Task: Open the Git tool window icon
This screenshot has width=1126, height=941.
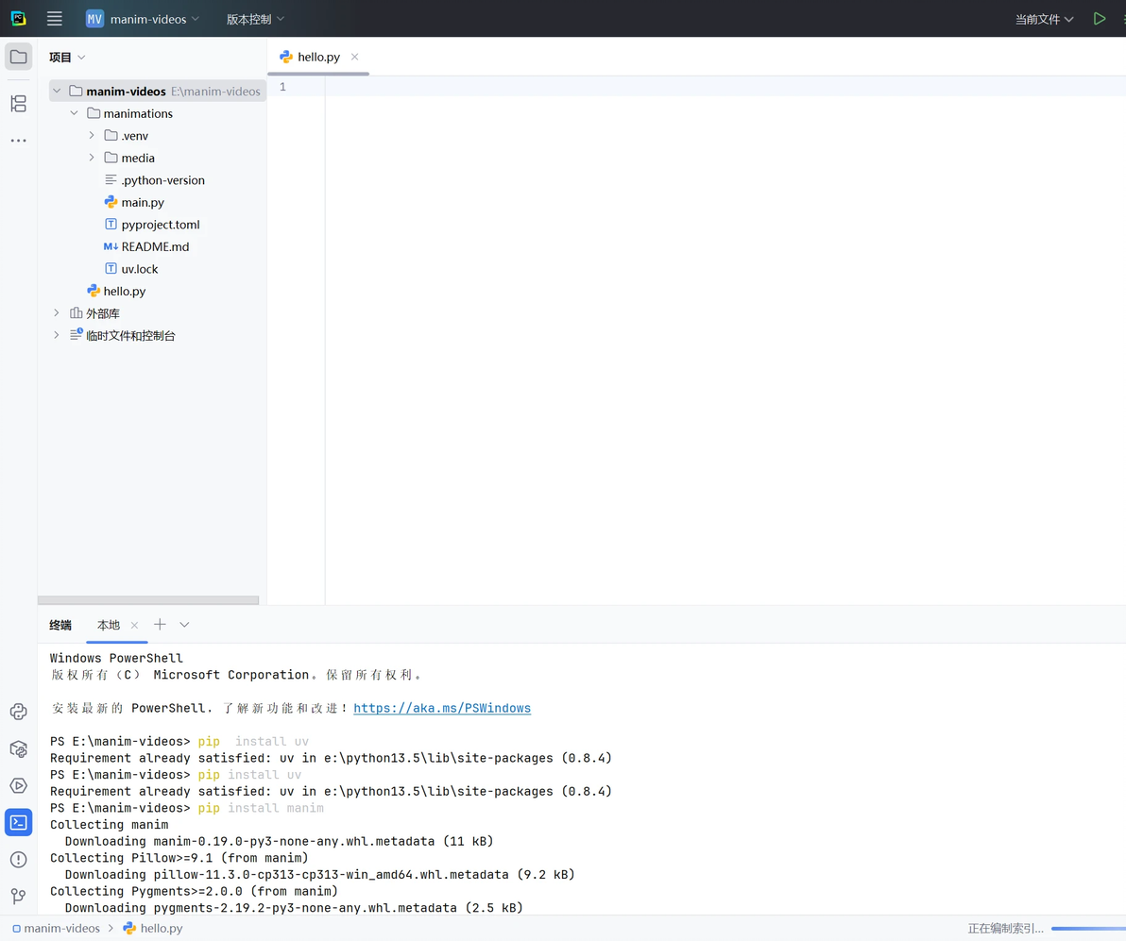Action: coord(19,896)
